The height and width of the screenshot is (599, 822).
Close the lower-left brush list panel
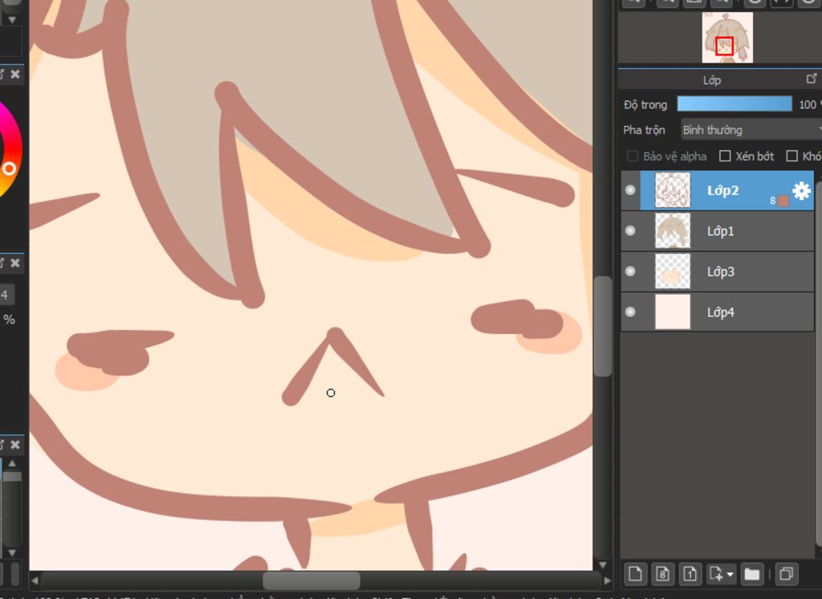(x=15, y=445)
